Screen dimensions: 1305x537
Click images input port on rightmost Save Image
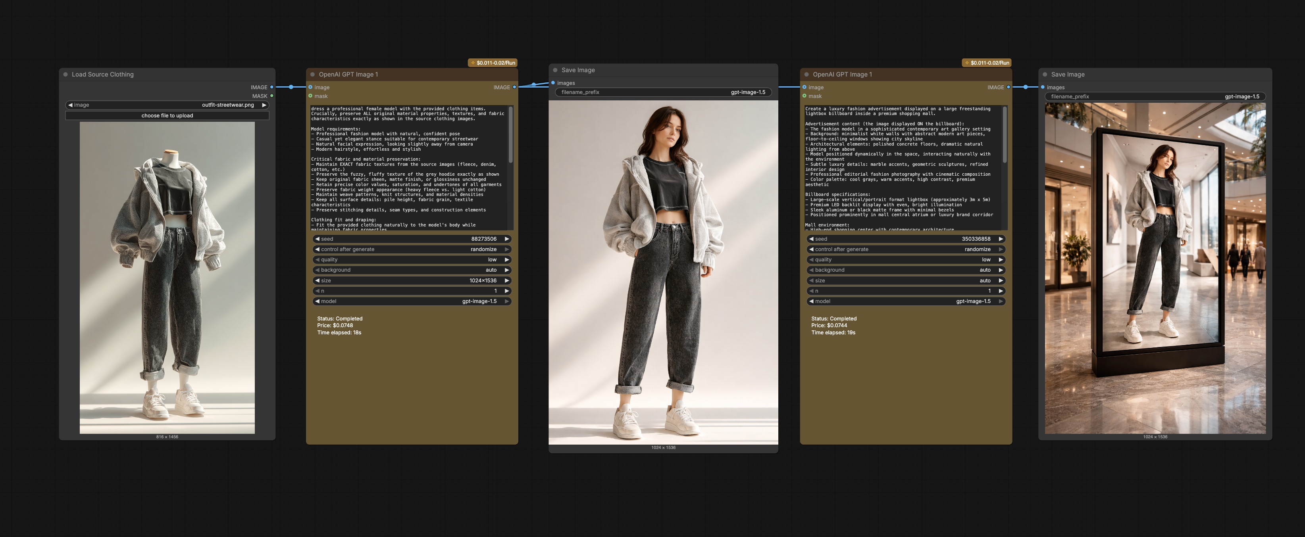tap(1043, 87)
